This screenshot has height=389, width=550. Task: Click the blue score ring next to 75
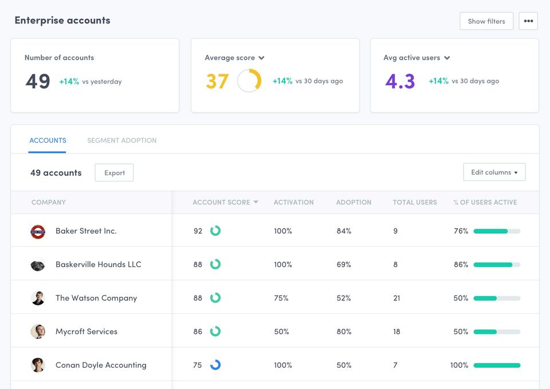tap(215, 365)
